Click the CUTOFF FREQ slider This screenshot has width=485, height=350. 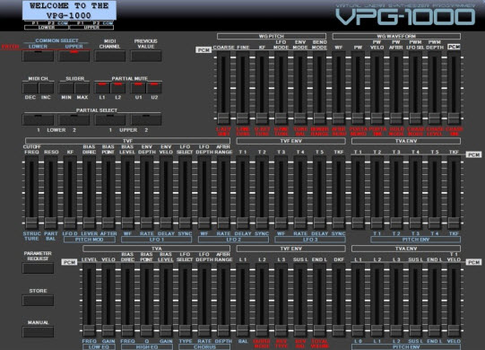pyautogui.click(x=31, y=192)
